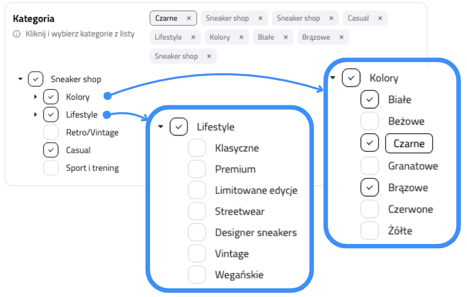Click the Streetwear tree item label
This screenshot has height=297, width=467.
239,211
